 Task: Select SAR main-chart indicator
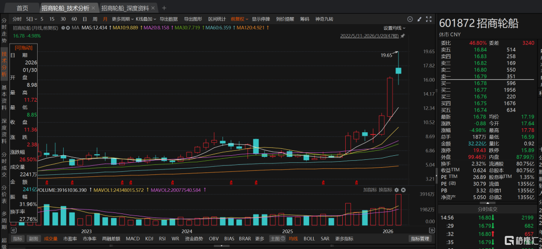(x=325, y=238)
